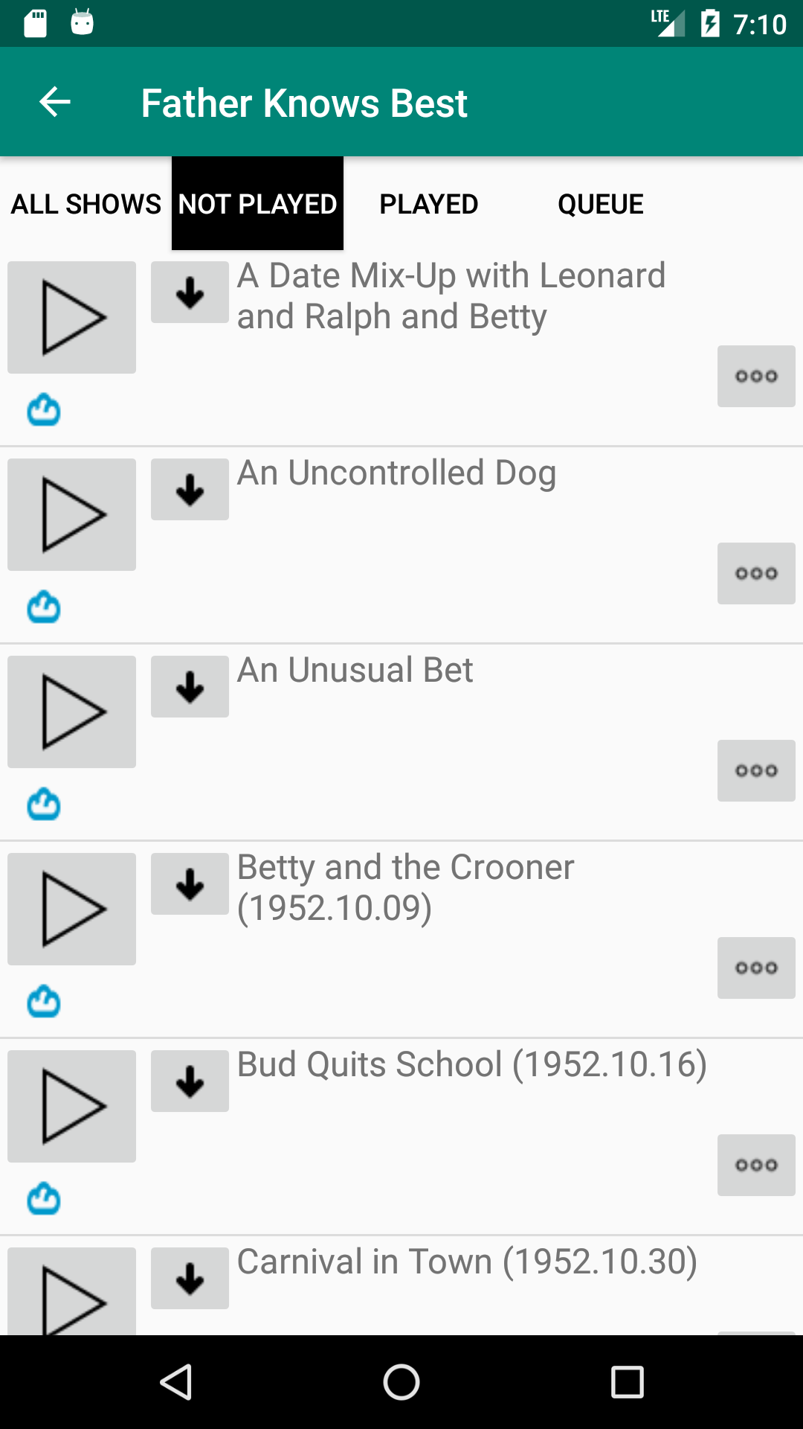Download 'An Uncontrolled Dog' episode
803x1429 pixels.
tap(190, 489)
